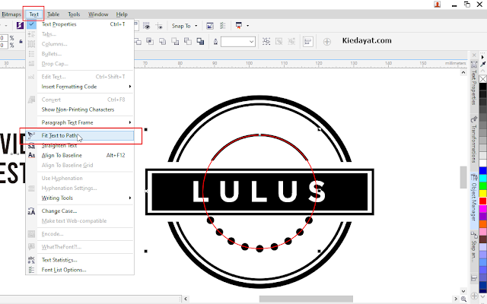The width and height of the screenshot is (487, 304).
Task: Open Font List Options...
Action: click(80, 270)
